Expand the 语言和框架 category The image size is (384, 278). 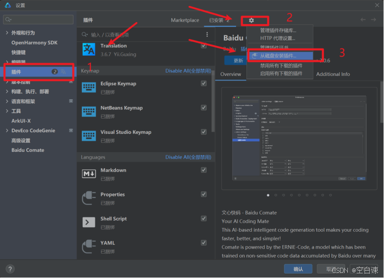[x=7, y=101]
